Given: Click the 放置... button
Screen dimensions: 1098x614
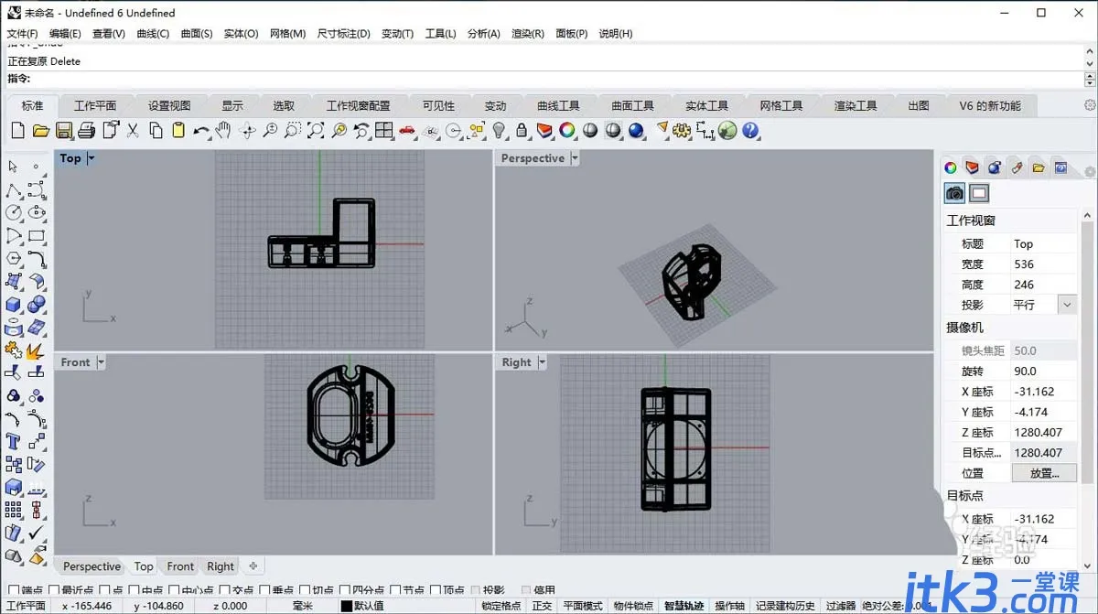Looking at the screenshot, I should click(1044, 473).
